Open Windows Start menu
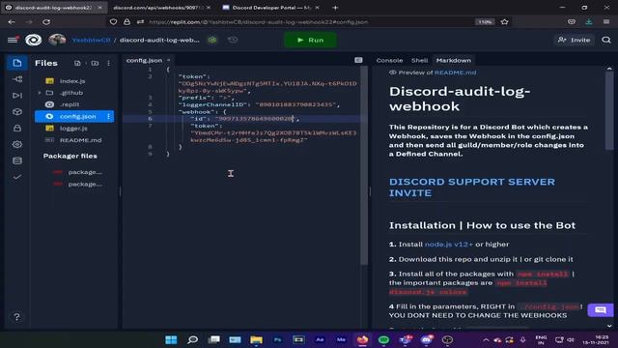This screenshot has height=348, width=618. tap(171, 339)
